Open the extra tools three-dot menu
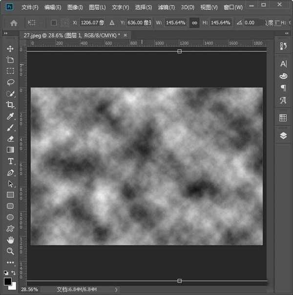Image resolution: width=293 pixels, height=295 pixels. click(x=10, y=263)
